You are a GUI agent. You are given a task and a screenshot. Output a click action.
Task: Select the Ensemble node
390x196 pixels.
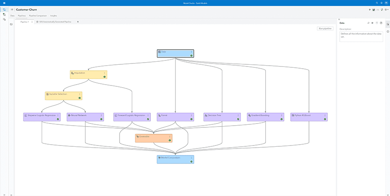(x=154, y=138)
